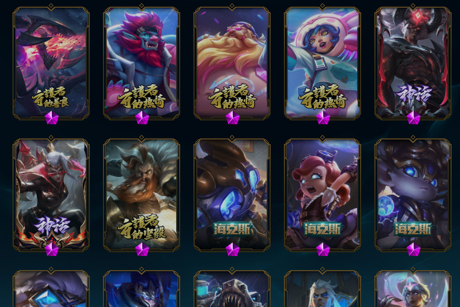Click purple gem below the 海克斯 robot card

232,249
